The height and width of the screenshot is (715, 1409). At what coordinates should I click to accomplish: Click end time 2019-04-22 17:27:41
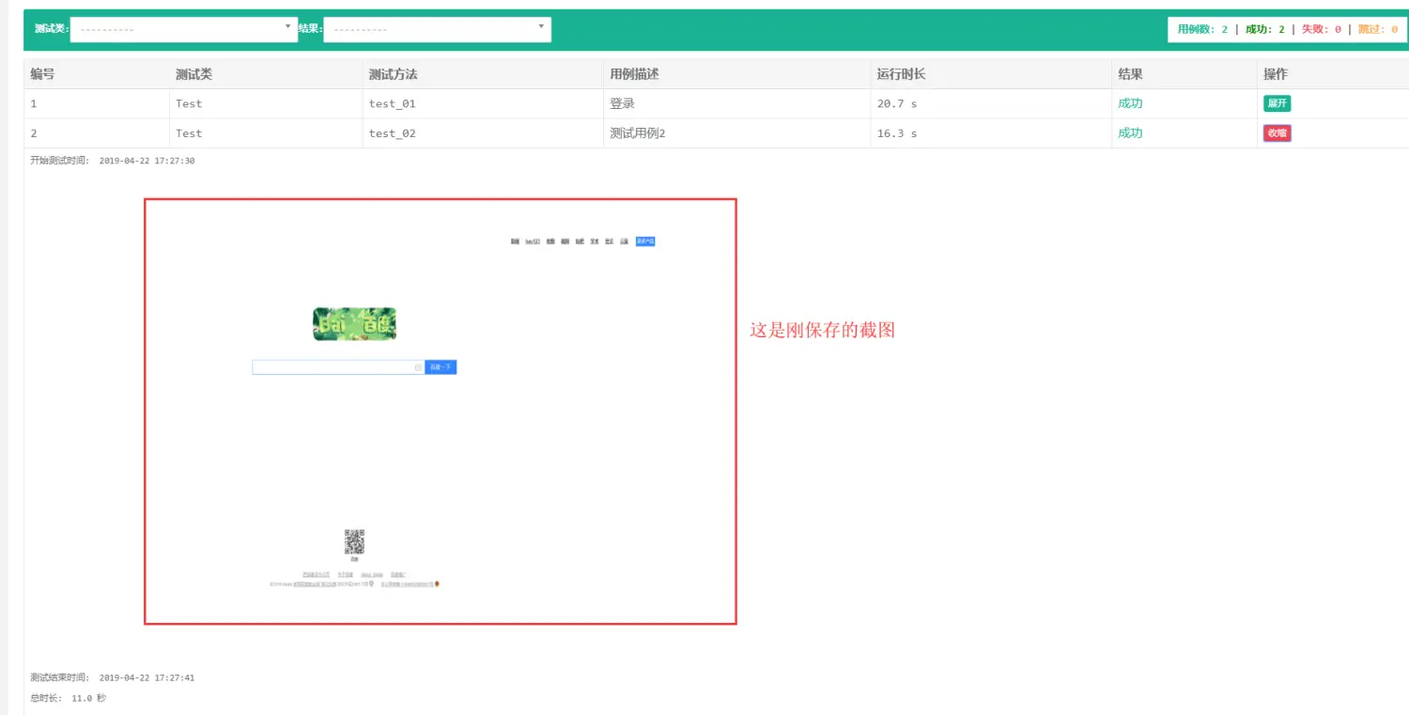(147, 677)
